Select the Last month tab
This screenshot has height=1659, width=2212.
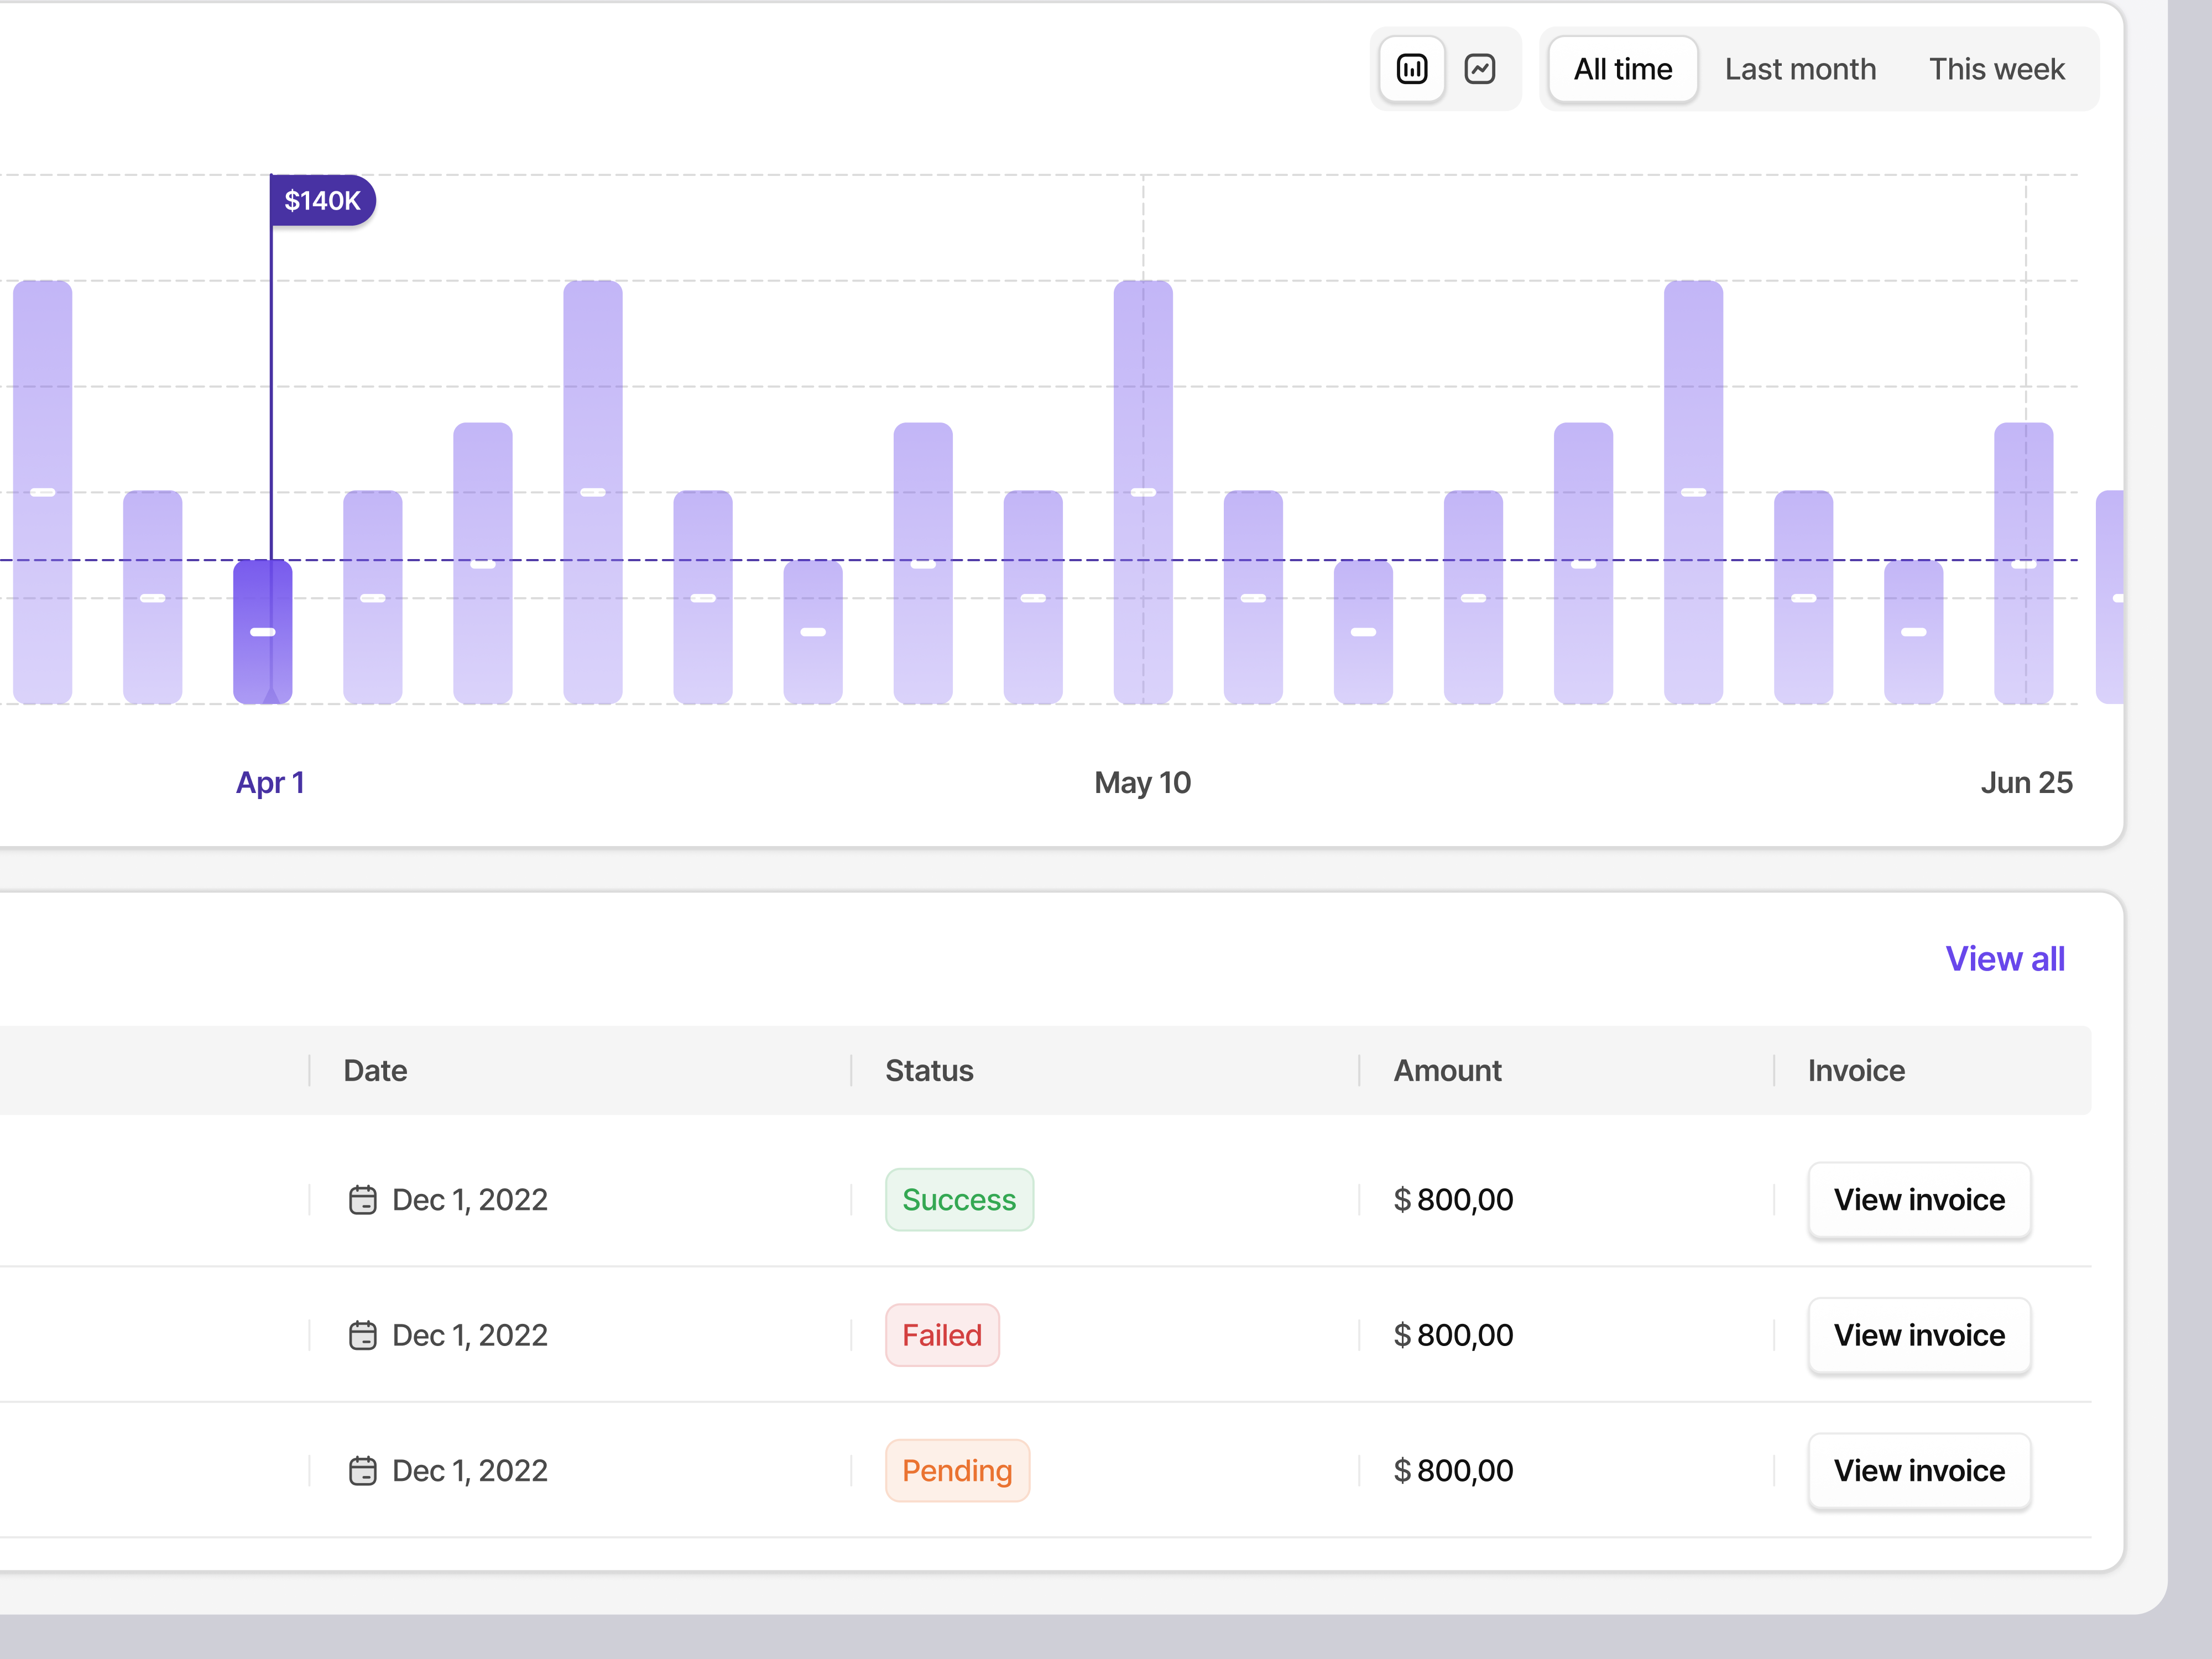tap(1799, 69)
